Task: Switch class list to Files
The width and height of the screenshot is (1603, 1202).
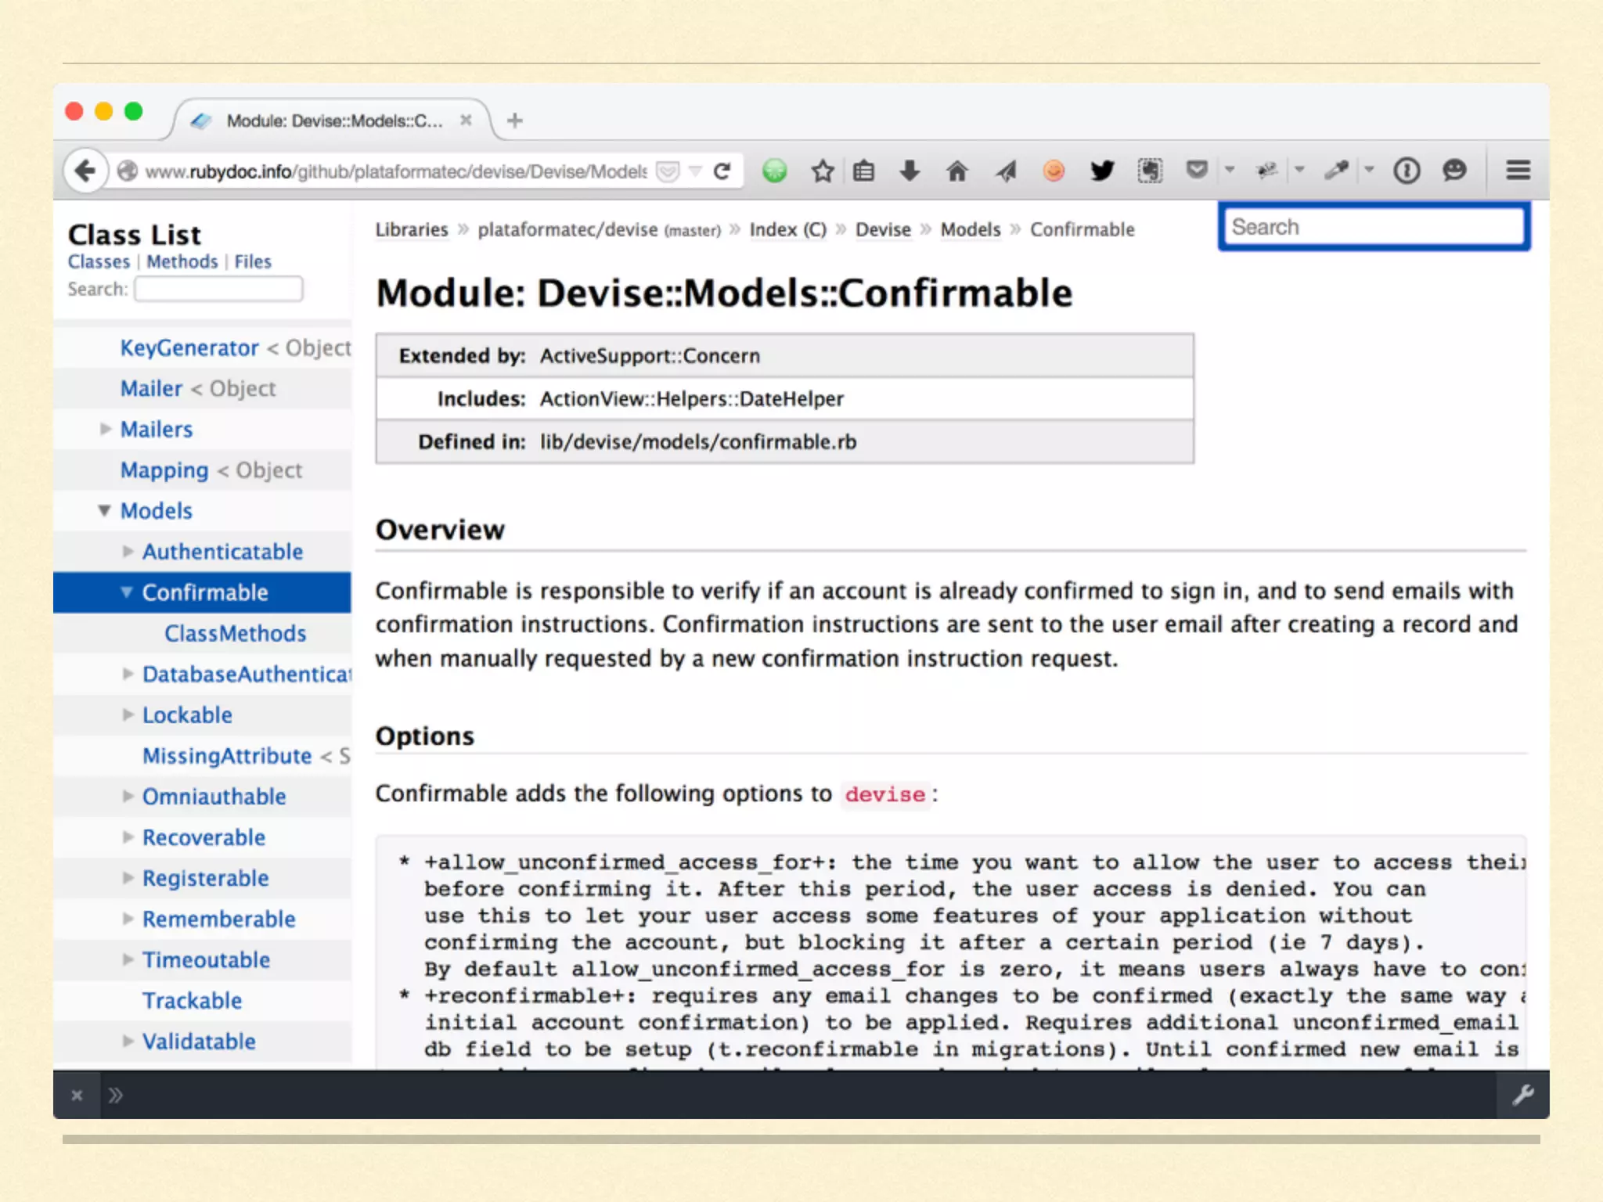Action: point(252,262)
